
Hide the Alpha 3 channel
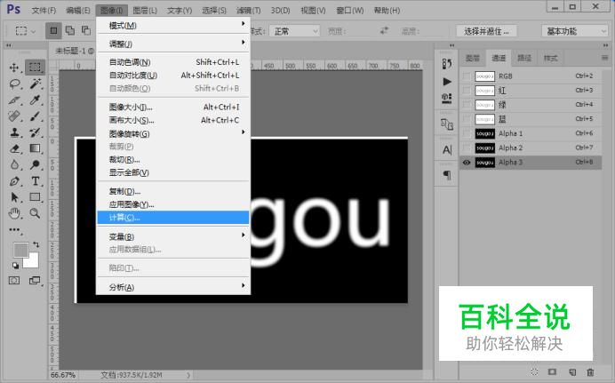(467, 162)
